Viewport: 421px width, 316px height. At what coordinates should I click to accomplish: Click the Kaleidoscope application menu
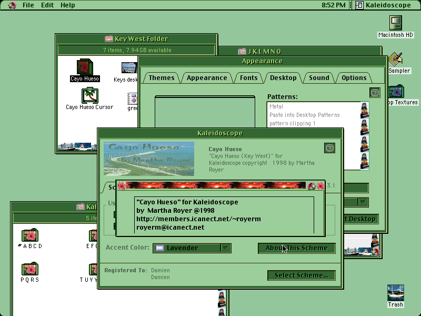383,5
